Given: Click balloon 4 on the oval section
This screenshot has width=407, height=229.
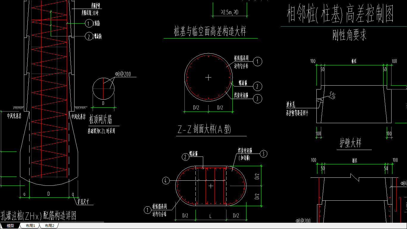Looking at the screenshot, I should click(x=166, y=180).
